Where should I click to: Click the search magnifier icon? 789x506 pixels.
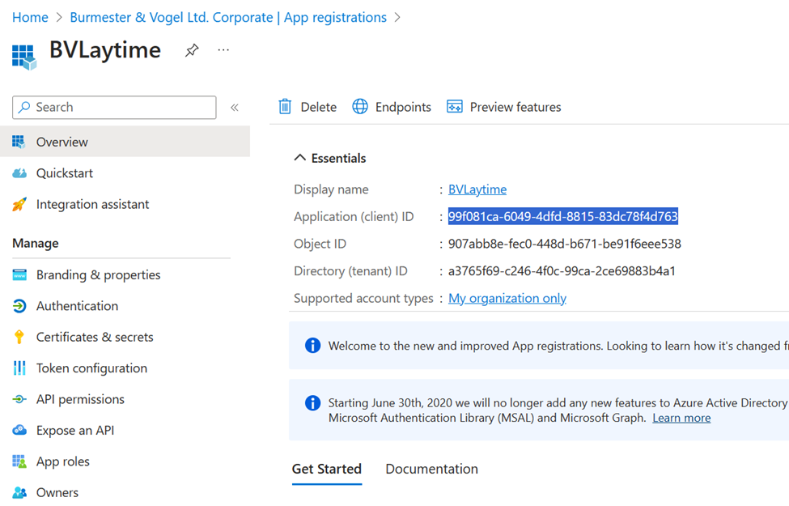point(24,107)
